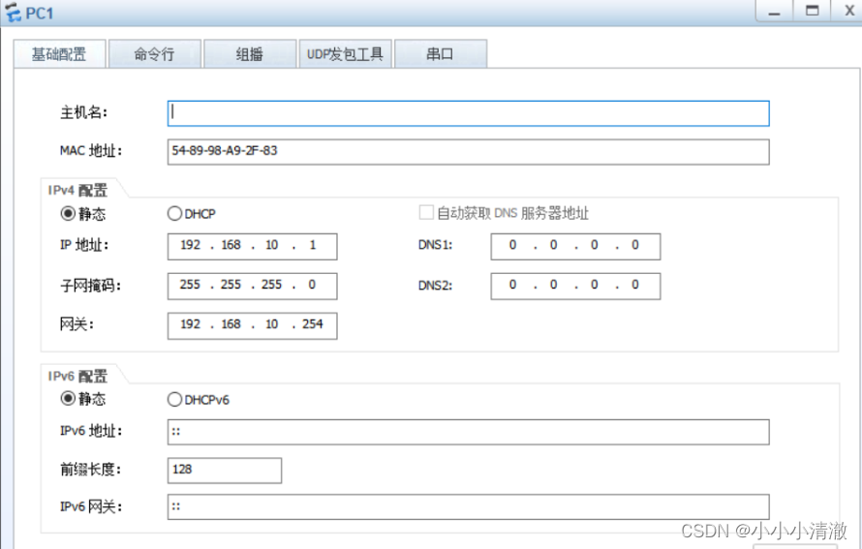
Task: Open the 串口 tab
Action: coord(441,54)
